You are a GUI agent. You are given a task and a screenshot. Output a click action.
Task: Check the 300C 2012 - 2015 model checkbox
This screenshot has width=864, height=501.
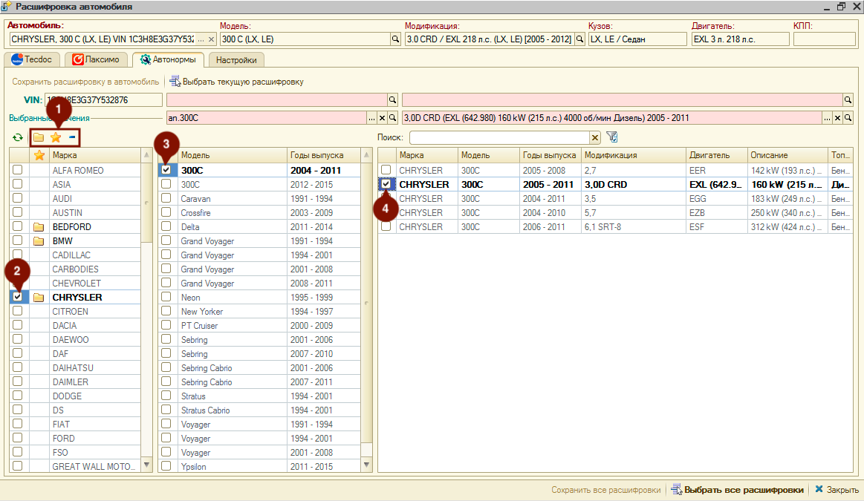coord(166,184)
